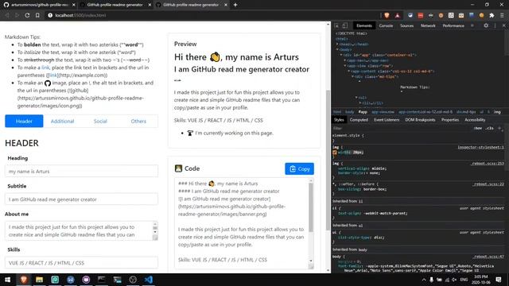
Task: Select the Properties tab in DevTools
Action: [450, 120]
